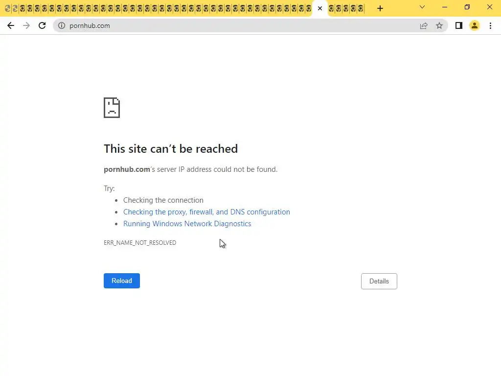Open the Chrome three-dot menu

pos(490,25)
